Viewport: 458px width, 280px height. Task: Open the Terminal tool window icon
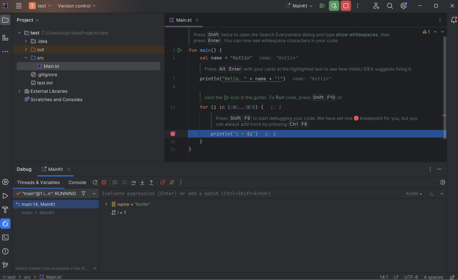coord(5,237)
